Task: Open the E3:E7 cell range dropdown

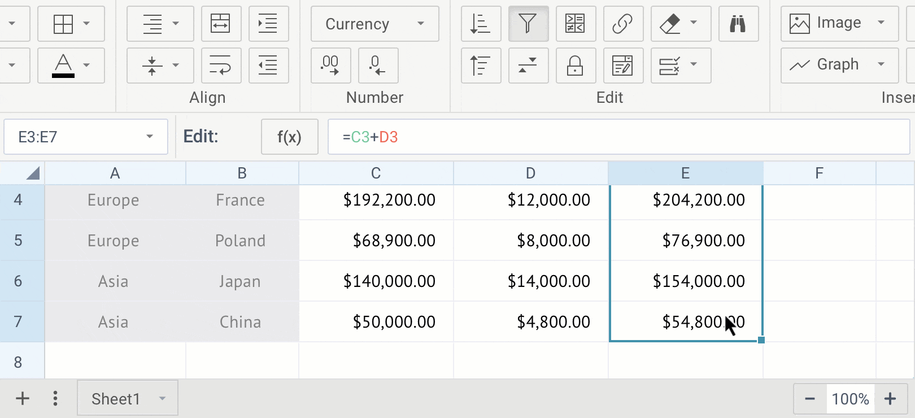Action: [149, 137]
